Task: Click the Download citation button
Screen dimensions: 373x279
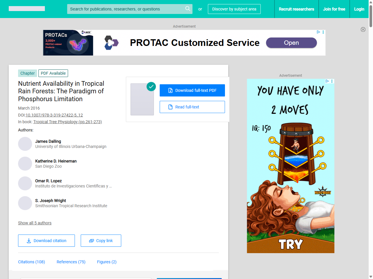Action: tap(46, 241)
